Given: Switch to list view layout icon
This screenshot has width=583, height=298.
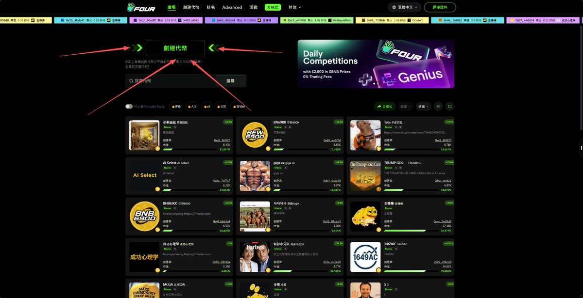Looking at the screenshot, I should click(438, 106).
